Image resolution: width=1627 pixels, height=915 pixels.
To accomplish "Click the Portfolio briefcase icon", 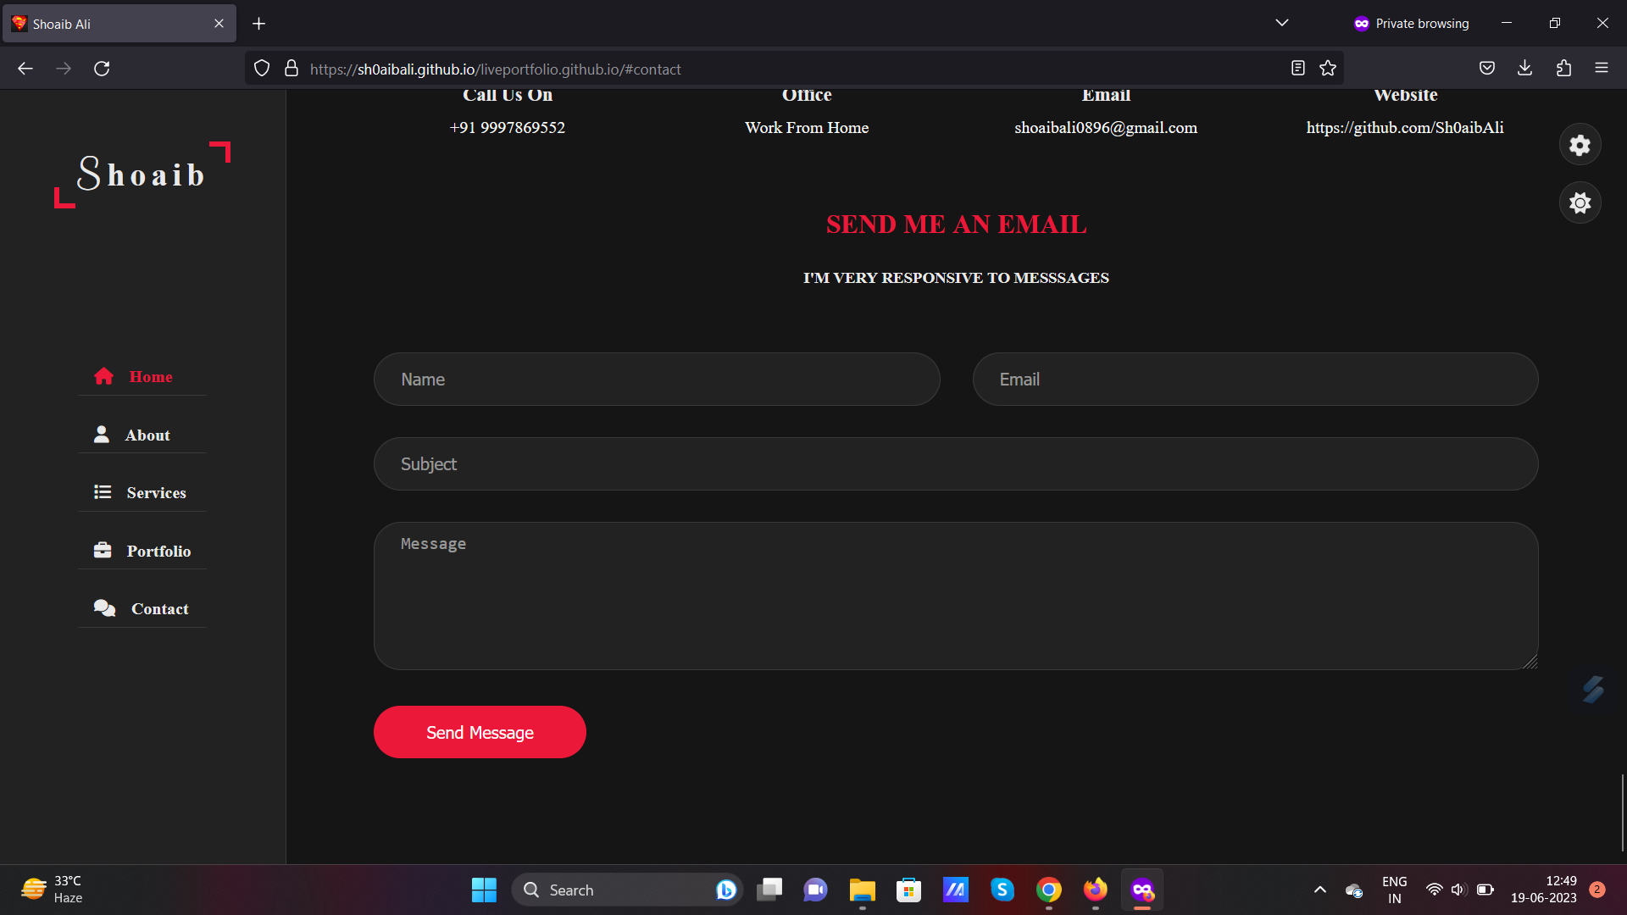I will (103, 551).
